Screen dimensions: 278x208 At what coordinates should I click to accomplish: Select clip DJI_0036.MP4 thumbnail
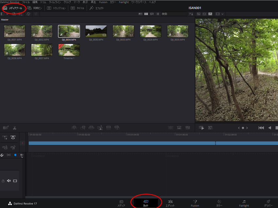(x=14, y=50)
